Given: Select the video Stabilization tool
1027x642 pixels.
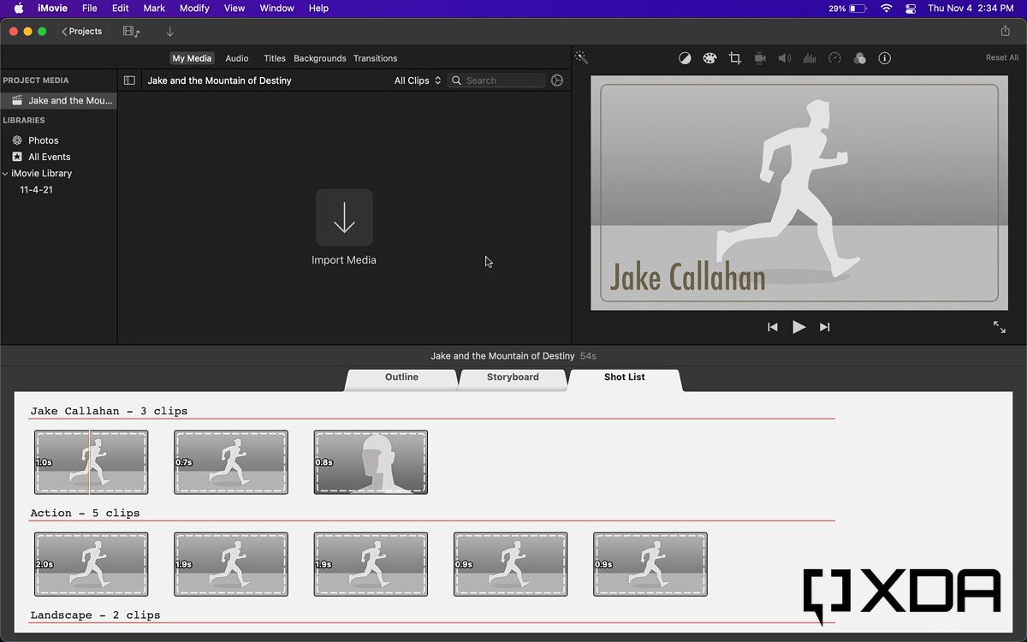Looking at the screenshot, I should [x=759, y=57].
